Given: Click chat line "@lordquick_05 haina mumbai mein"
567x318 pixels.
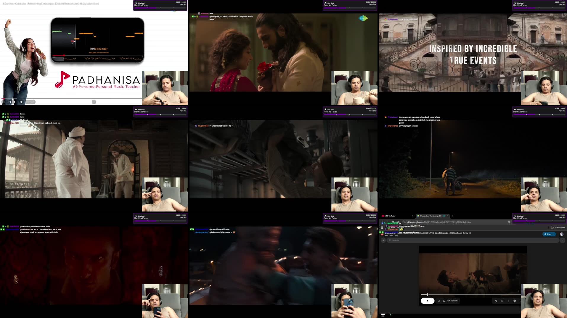Looking at the screenshot, I should point(36,227).
